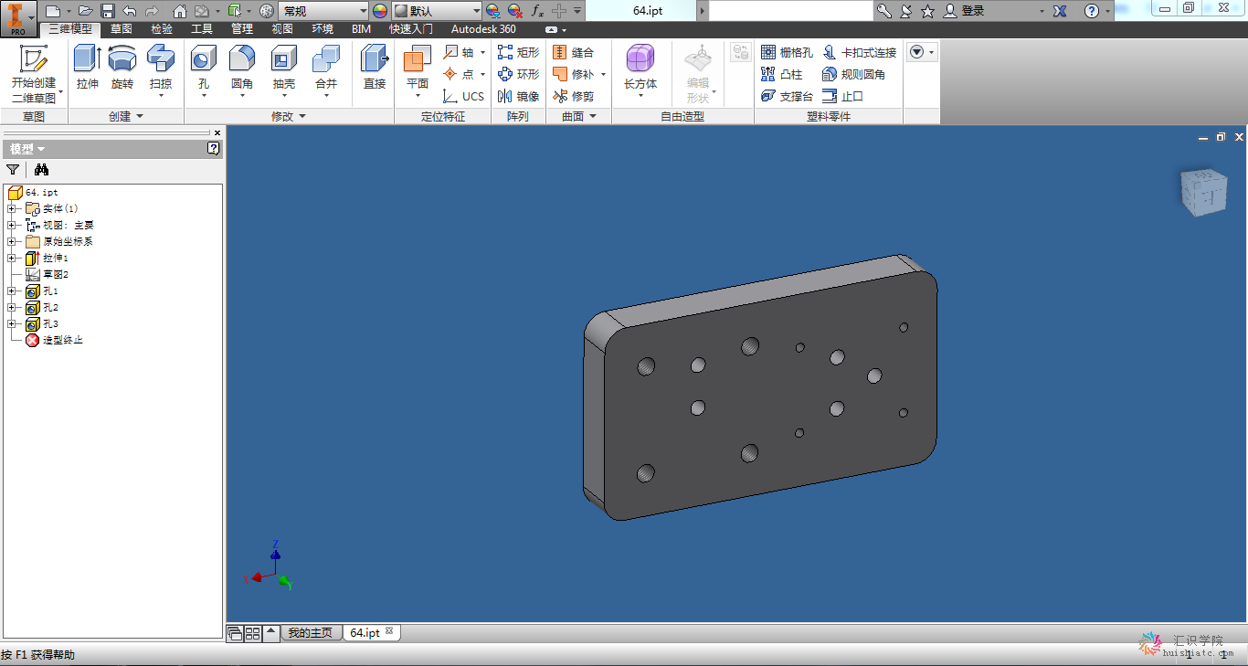
Task: Click the ViewCube in the viewport
Action: (1203, 192)
